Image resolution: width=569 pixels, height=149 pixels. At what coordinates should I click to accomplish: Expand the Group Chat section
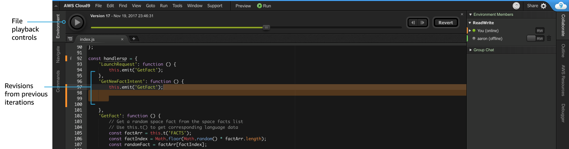(x=470, y=50)
